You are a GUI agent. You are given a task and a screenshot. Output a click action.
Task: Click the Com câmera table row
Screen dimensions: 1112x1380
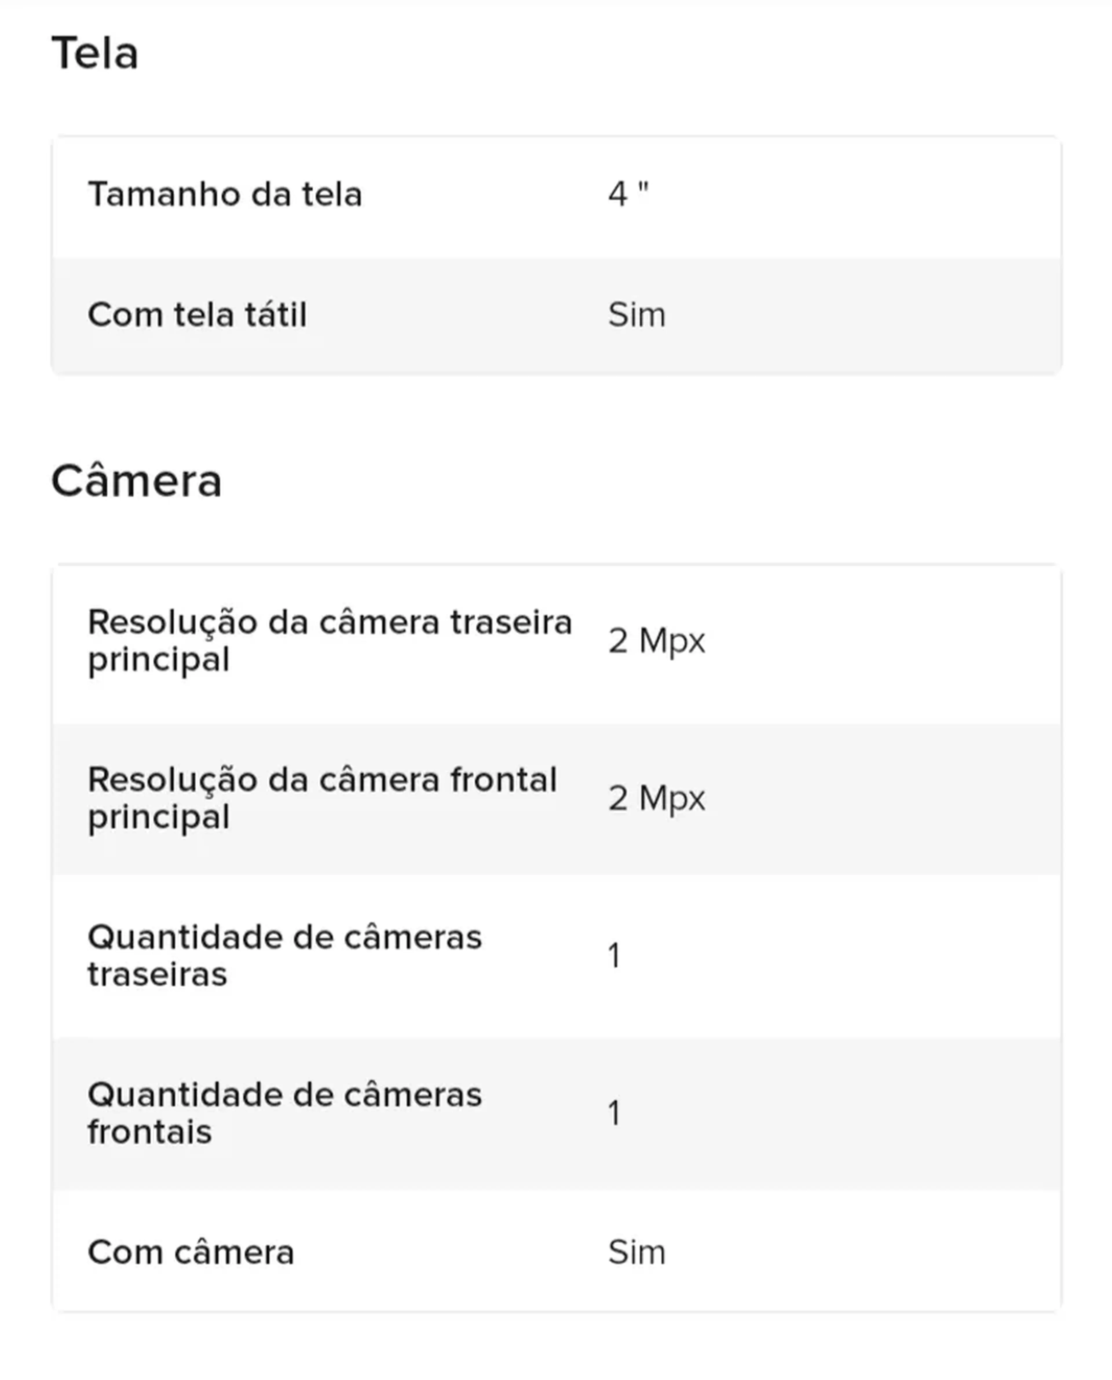tap(556, 1251)
